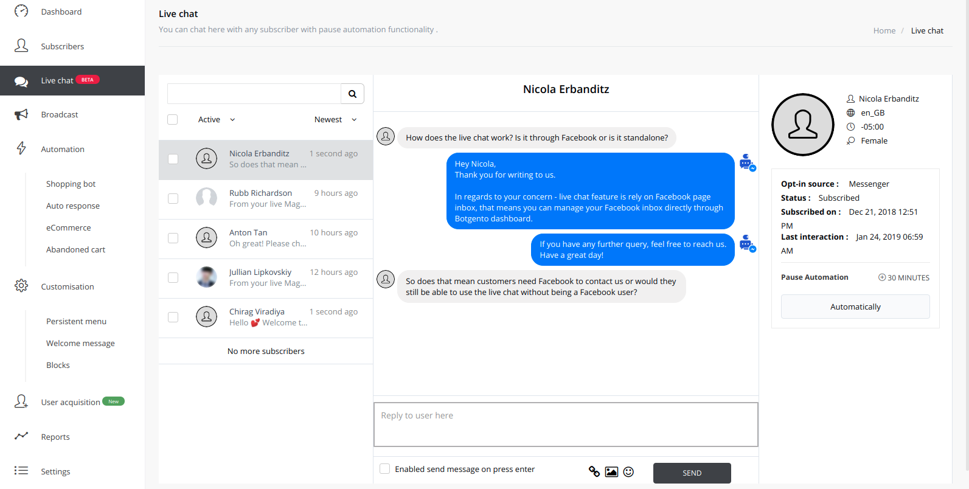Click the bot icon beside 'further query' message

coord(748,244)
